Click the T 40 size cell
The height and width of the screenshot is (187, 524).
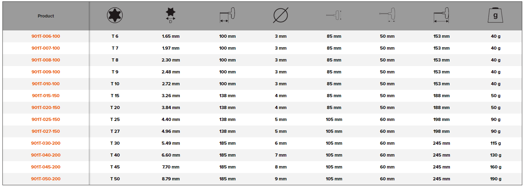(x=115, y=155)
